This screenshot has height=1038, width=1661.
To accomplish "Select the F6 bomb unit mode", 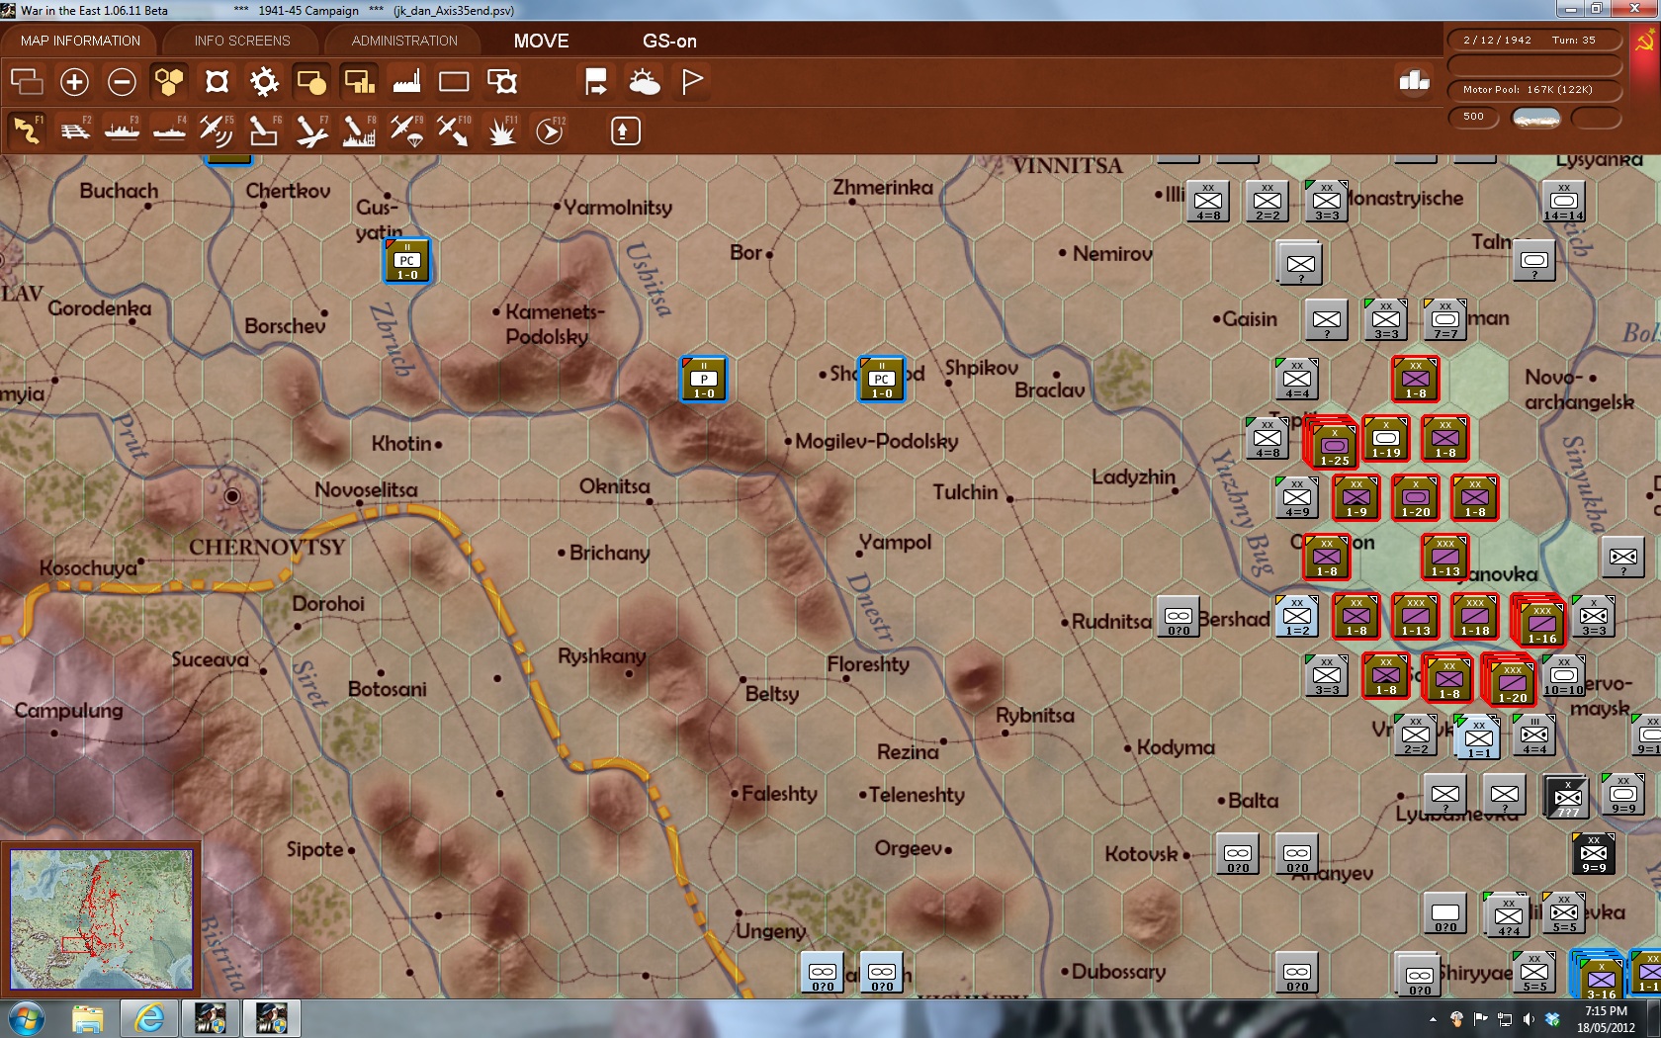I will [x=264, y=130].
